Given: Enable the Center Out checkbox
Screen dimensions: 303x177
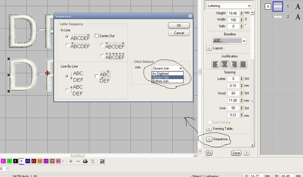Looking at the screenshot, I should (97, 36).
